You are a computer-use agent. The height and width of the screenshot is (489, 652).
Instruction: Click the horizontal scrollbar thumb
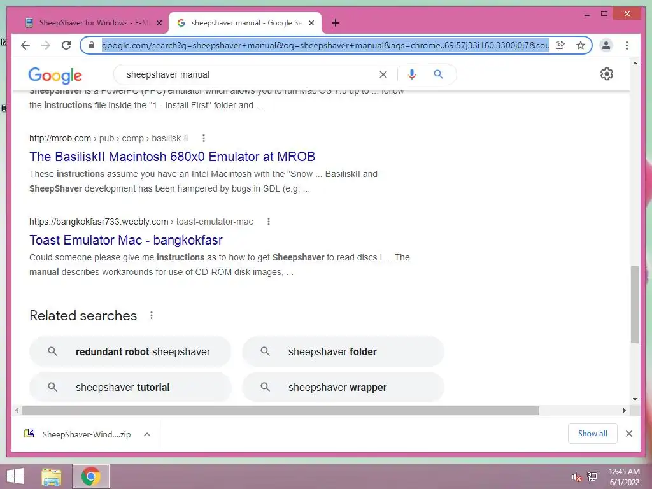(x=281, y=411)
